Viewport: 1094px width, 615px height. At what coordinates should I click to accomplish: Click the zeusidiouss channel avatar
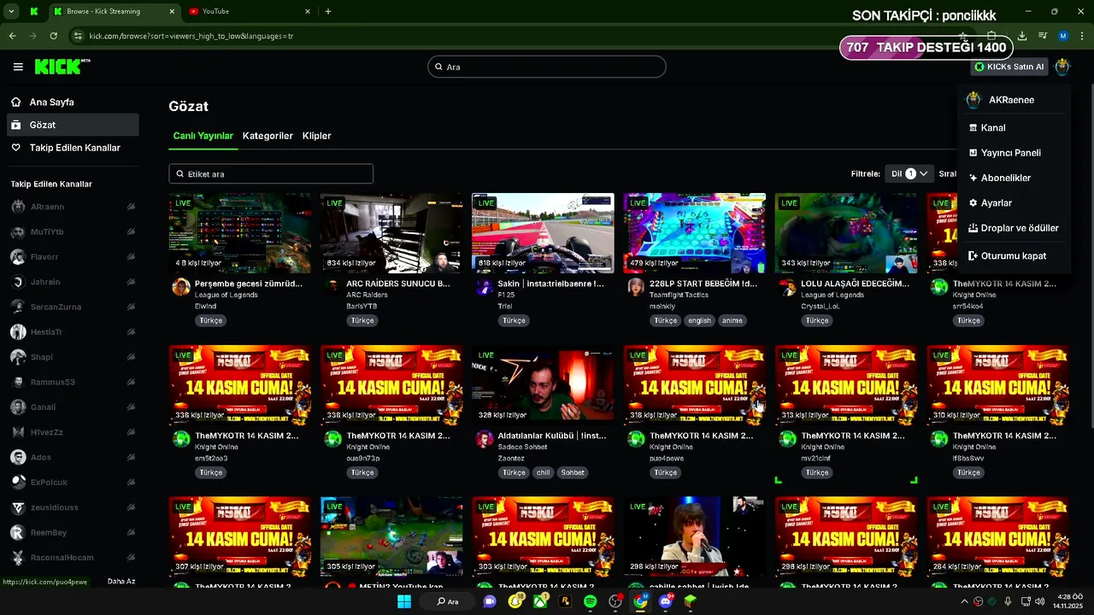click(x=17, y=507)
